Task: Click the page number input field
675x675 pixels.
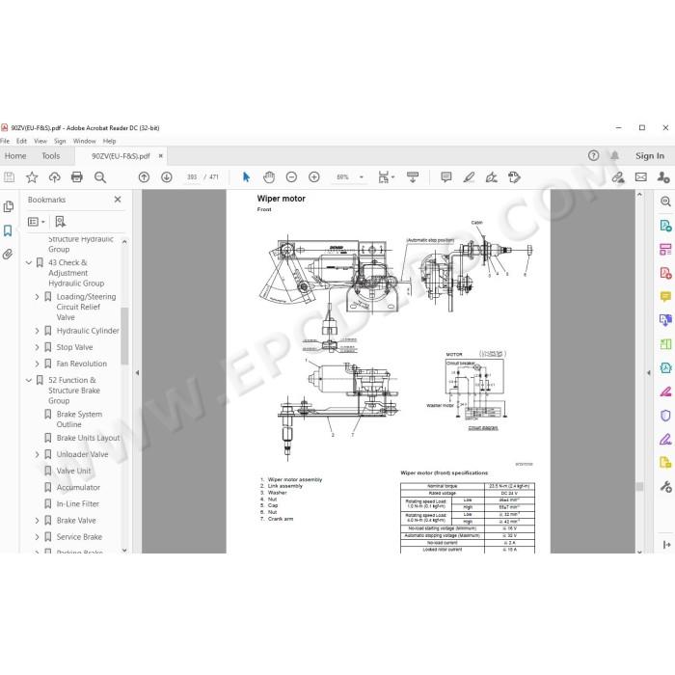Action: tap(192, 176)
